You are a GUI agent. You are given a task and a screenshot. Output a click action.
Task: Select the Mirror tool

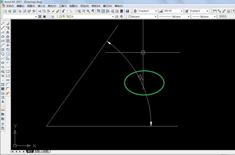[8, 32]
